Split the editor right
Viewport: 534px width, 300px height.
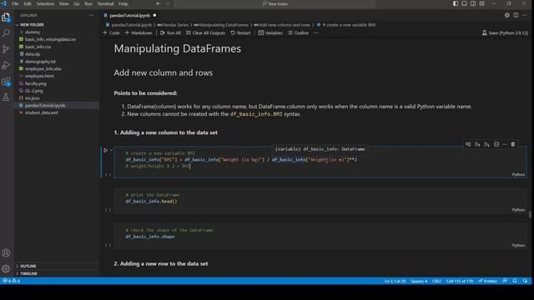click(x=516, y=15)
